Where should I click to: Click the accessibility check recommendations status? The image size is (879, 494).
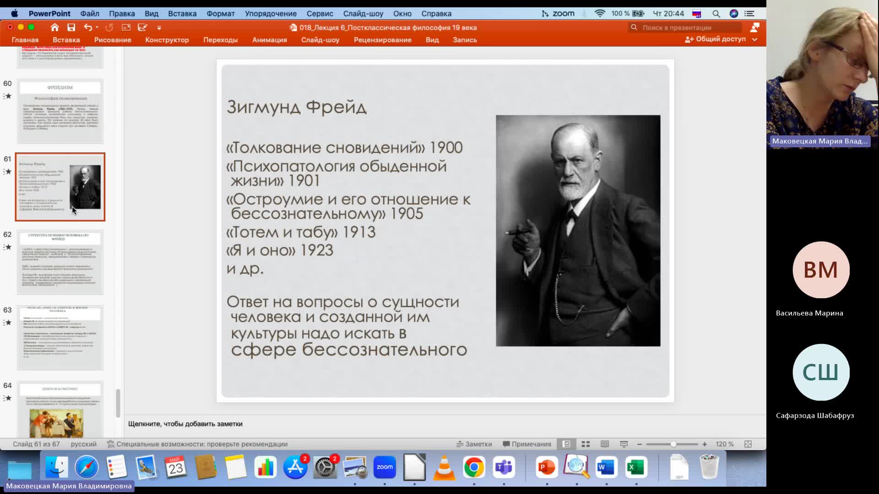[x=197, y=444]
